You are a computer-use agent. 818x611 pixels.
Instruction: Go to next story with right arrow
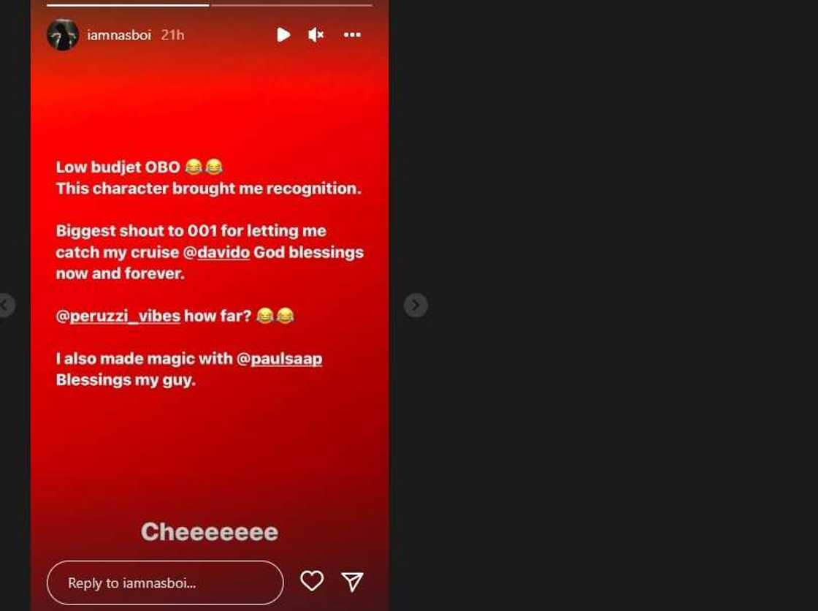tap(416, 305)
